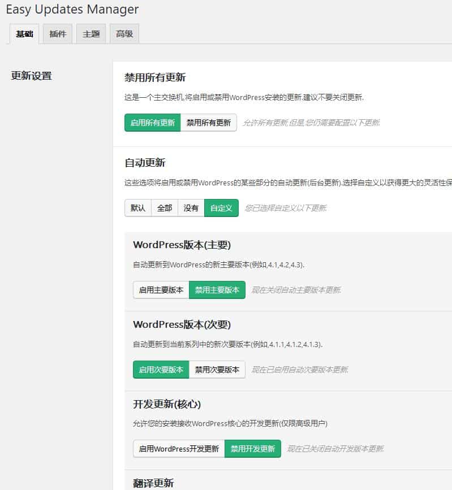Viewport: 452px width, 490px height.
Task: Click 禁用开发更新 button
Action: 253,449
